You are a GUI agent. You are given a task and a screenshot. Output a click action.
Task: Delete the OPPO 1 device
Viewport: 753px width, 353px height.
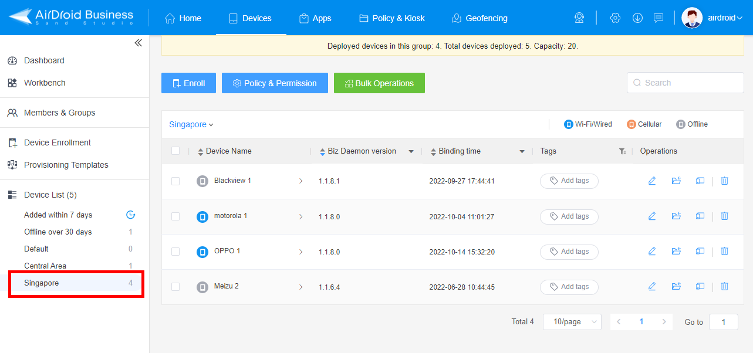(724, 251)
